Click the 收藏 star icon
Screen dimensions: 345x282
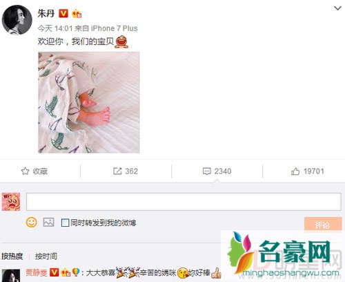pyautogui.click(x=25, y=171)
